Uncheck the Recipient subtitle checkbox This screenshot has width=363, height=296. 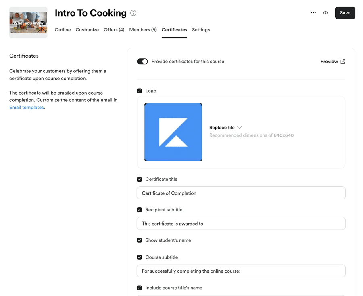coord(140,210)
